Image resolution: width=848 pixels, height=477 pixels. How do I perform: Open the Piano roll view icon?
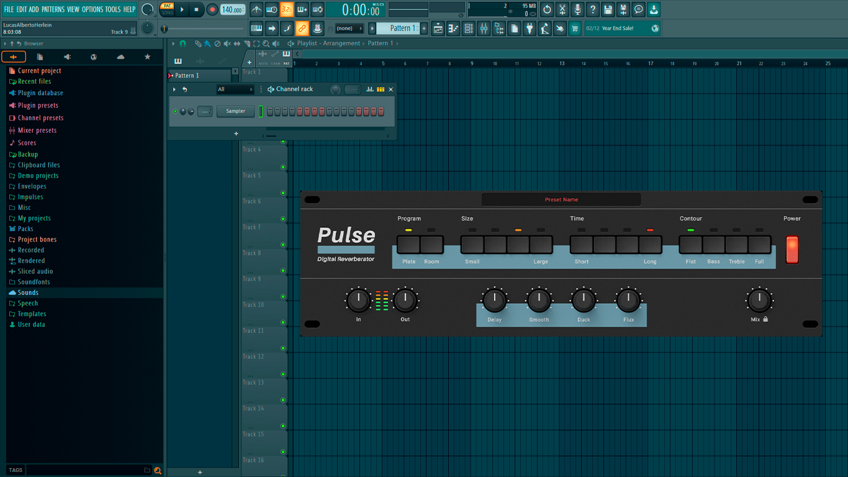(453, 28)
